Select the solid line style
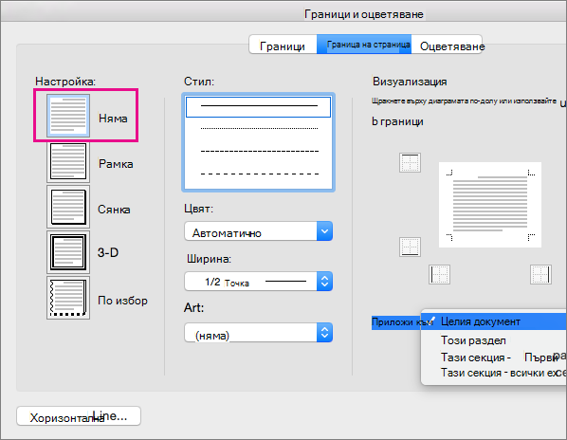 (x=258, y=106)
